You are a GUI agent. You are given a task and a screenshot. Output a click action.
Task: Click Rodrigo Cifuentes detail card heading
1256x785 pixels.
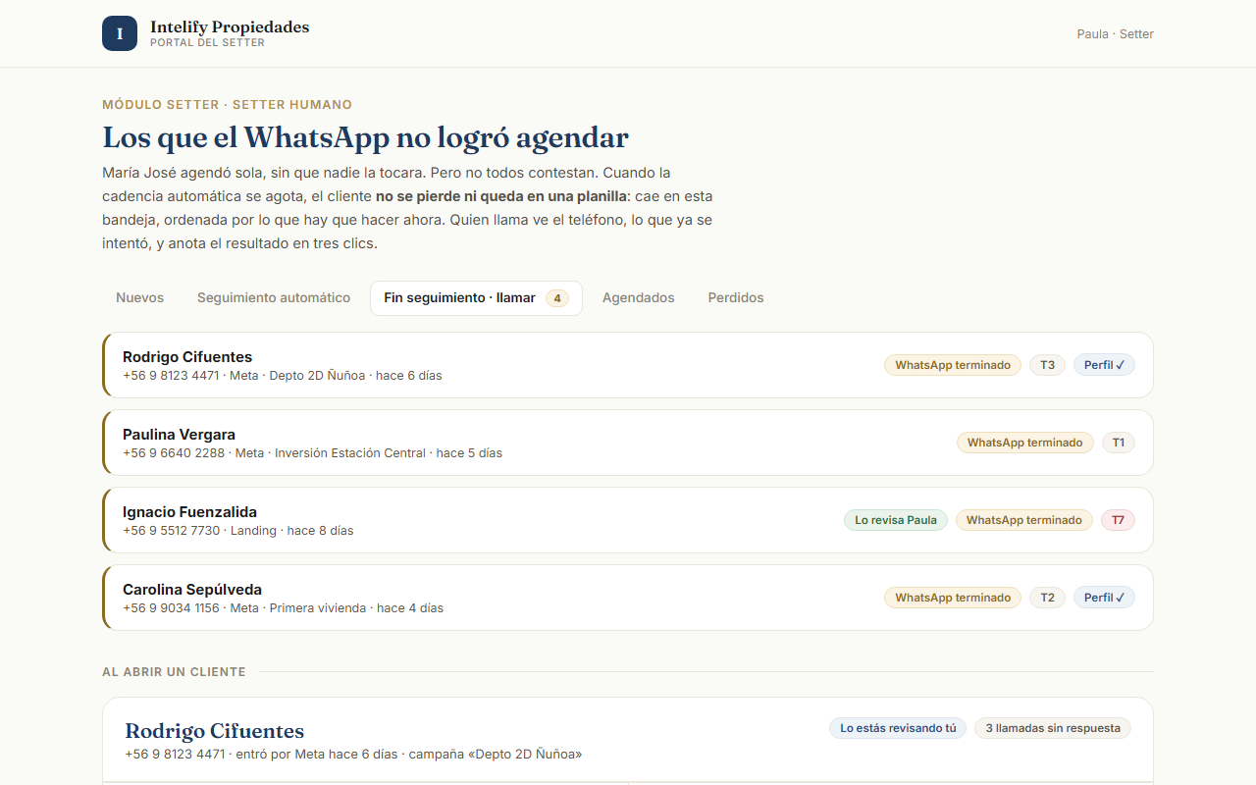coord(215,731)
